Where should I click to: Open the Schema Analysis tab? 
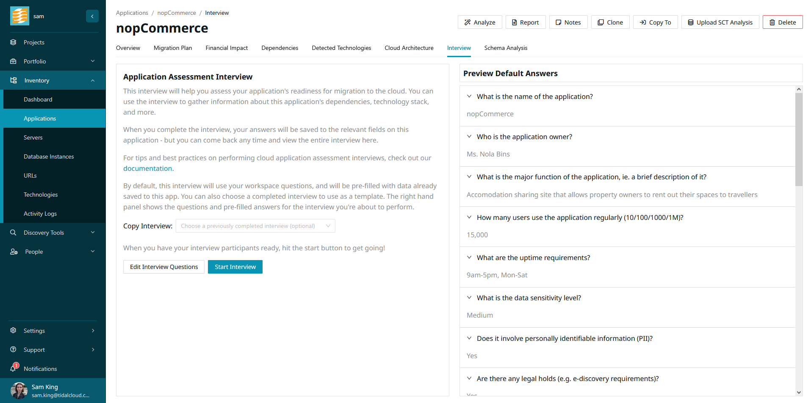(x=506, y=48)
